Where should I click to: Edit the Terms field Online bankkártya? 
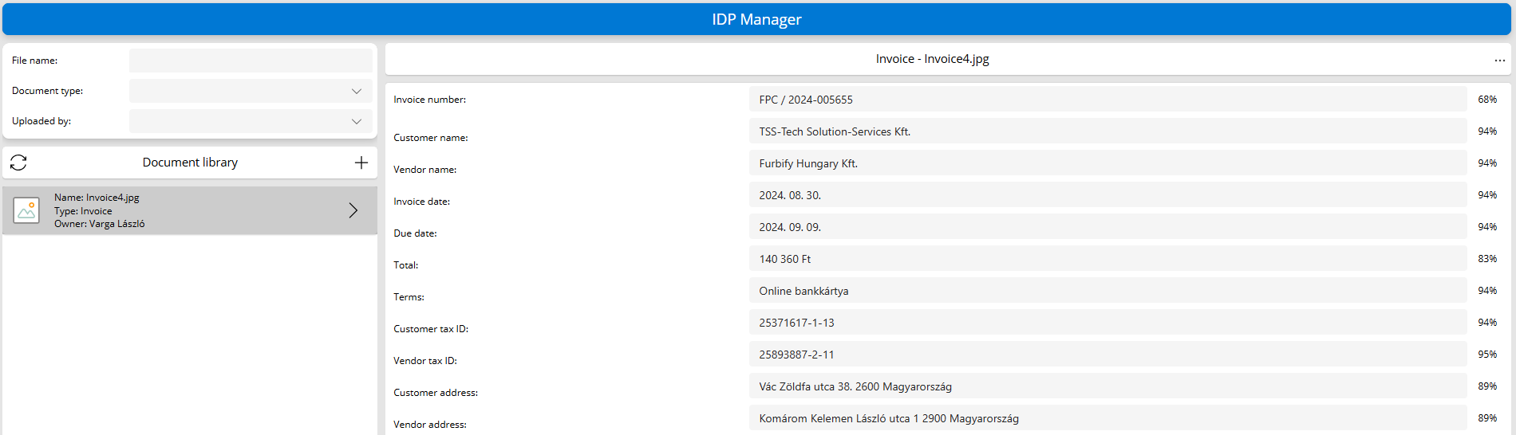tap(1107, 291)
